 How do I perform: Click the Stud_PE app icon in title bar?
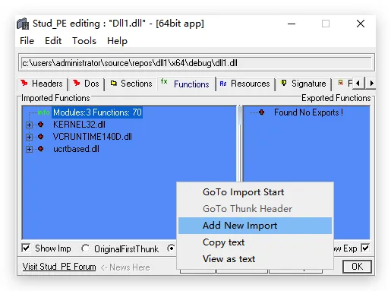coord(23,24)
